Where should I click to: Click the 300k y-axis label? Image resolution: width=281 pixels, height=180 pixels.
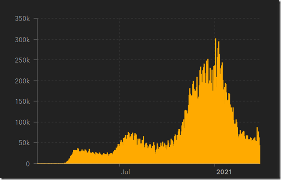(x=22, y=40)
